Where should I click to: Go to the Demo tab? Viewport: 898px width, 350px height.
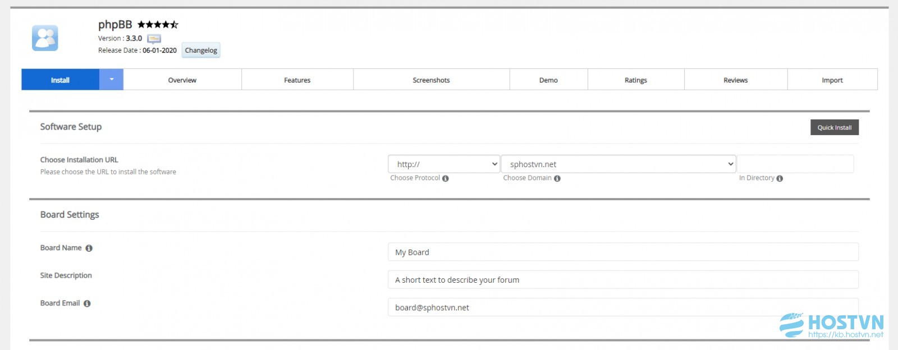tap(549, 80)
